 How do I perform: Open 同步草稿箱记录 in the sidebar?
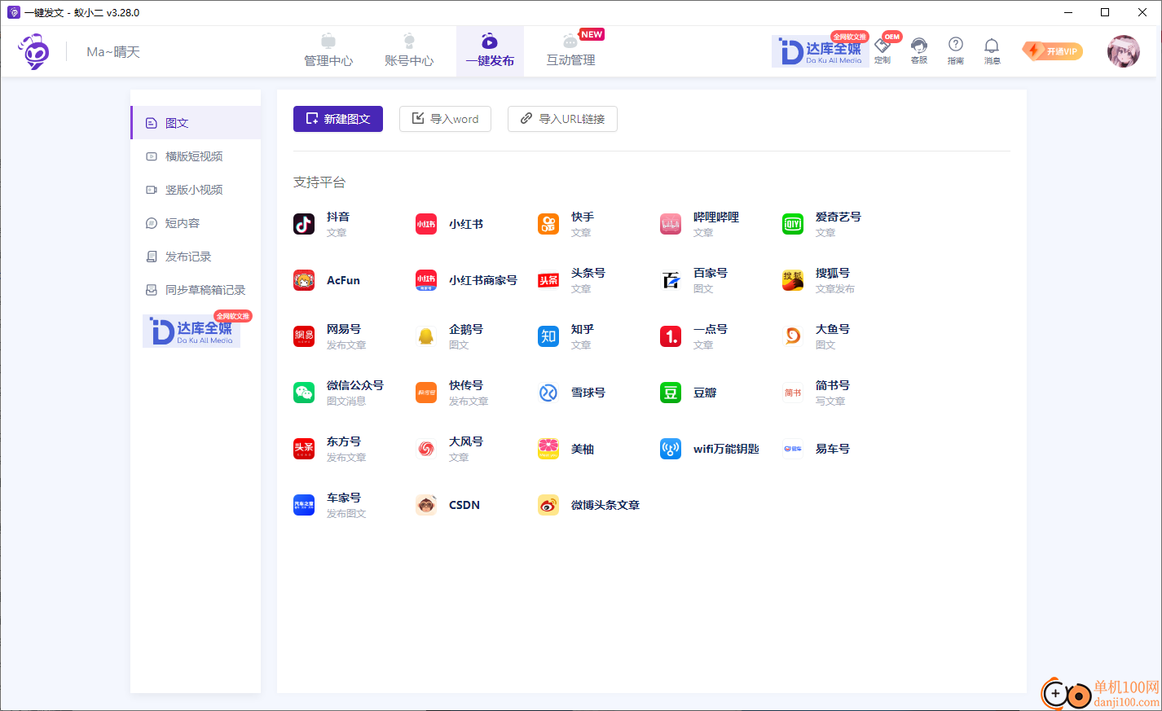tap(196, 290)
